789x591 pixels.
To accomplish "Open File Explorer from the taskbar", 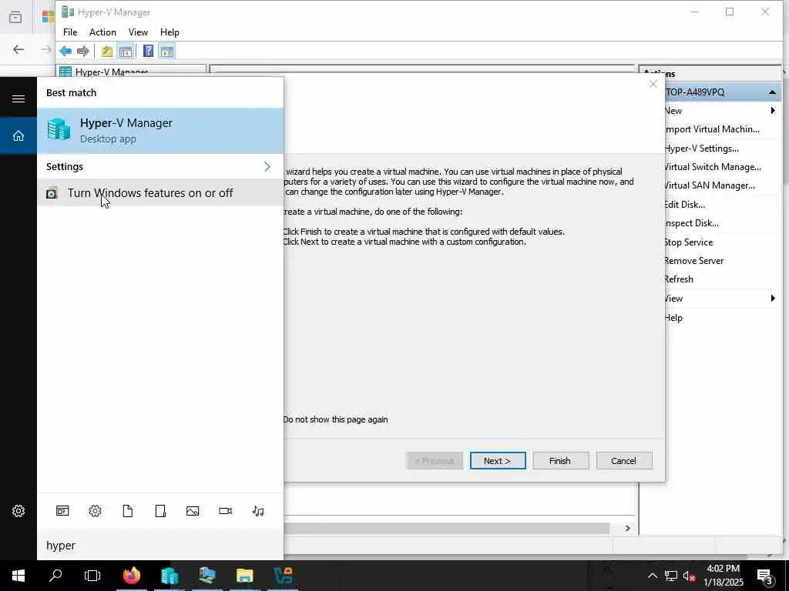I will point(244,576).
